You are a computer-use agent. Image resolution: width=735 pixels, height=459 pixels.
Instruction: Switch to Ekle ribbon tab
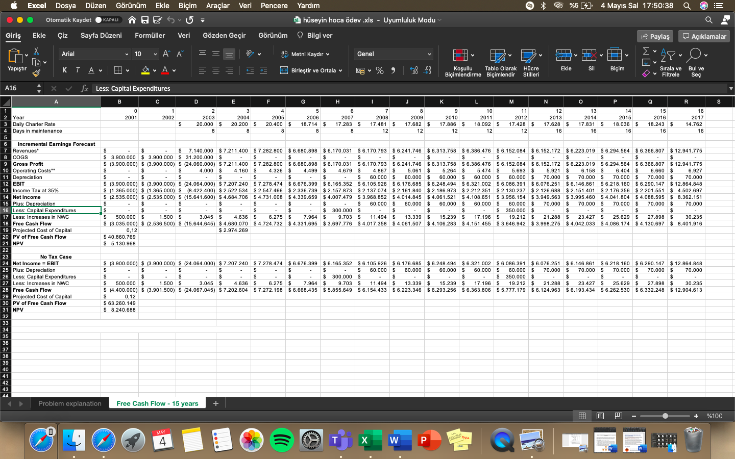(39, 35)
